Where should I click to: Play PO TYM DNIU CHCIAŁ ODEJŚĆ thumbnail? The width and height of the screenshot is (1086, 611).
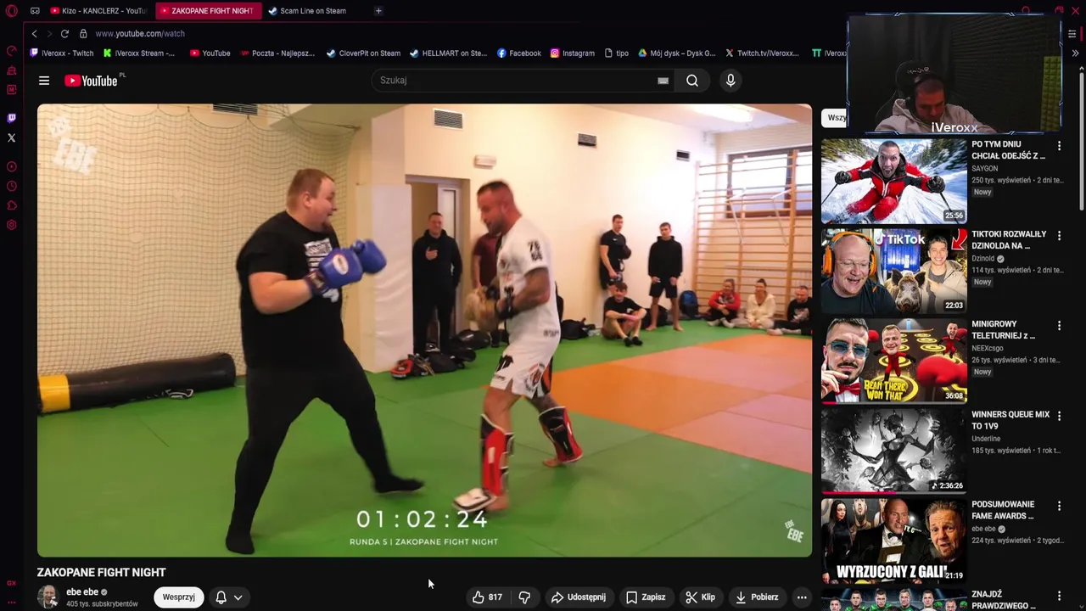[x=893, y=181]
